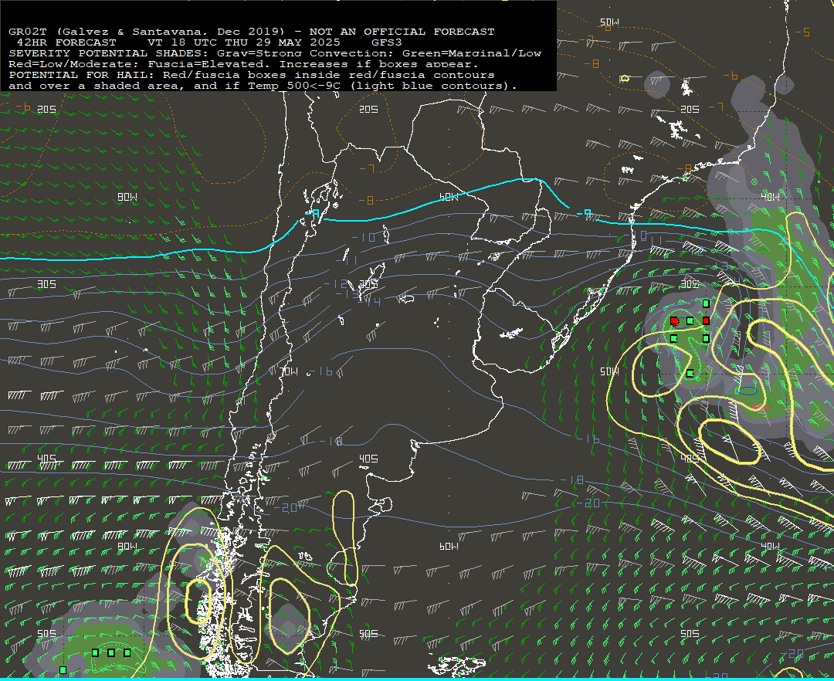Click the '70W' longitude label
834x681 pixels.
(x=290, y=371)
